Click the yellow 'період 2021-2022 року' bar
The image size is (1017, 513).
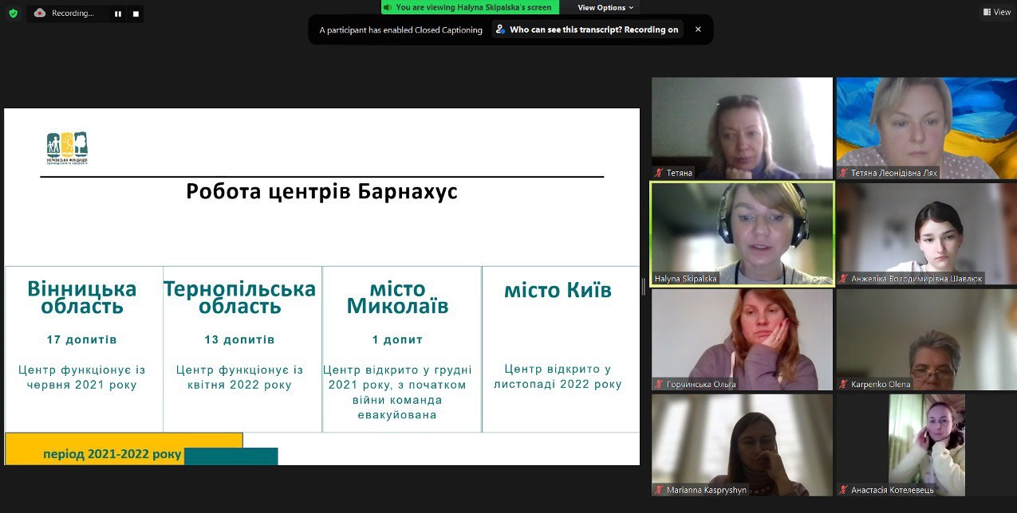112,454
